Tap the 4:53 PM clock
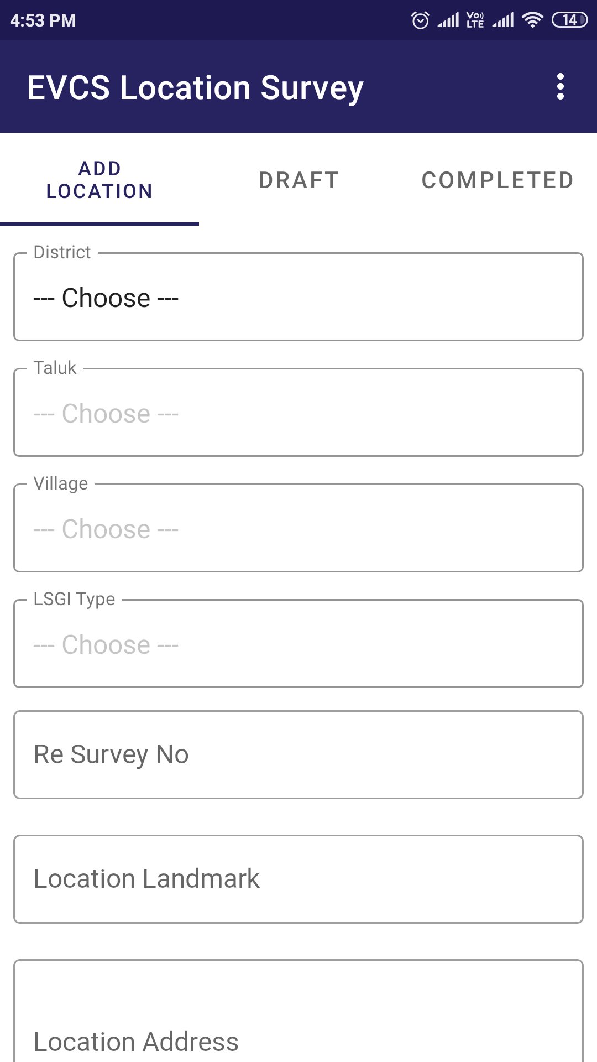 (43, 20)
